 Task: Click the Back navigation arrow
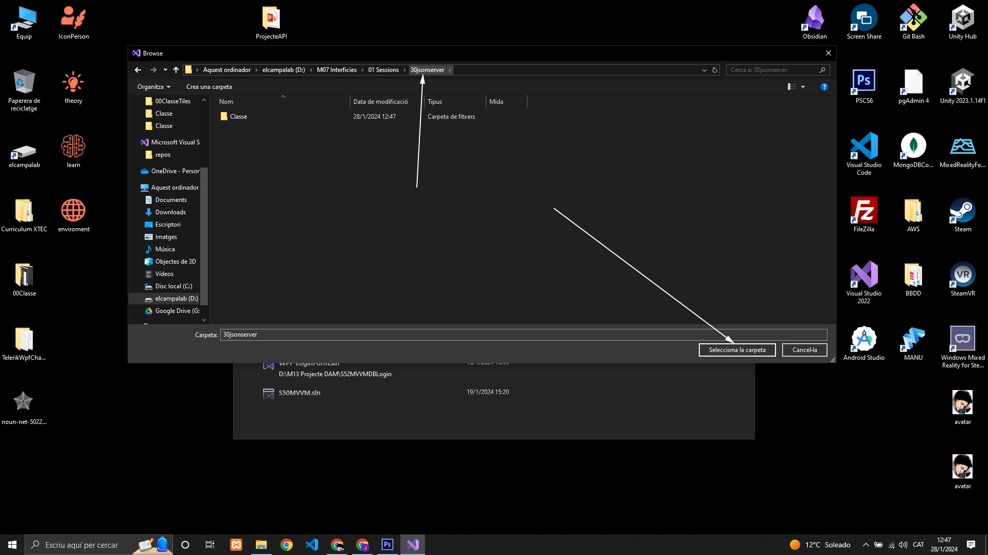(138, 70)
